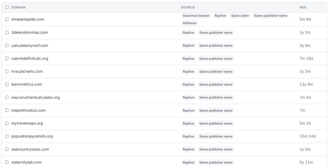This screenshot has width=330, height=168.
Task: Click the age value 7m 4d
Action: click(305, 97)
